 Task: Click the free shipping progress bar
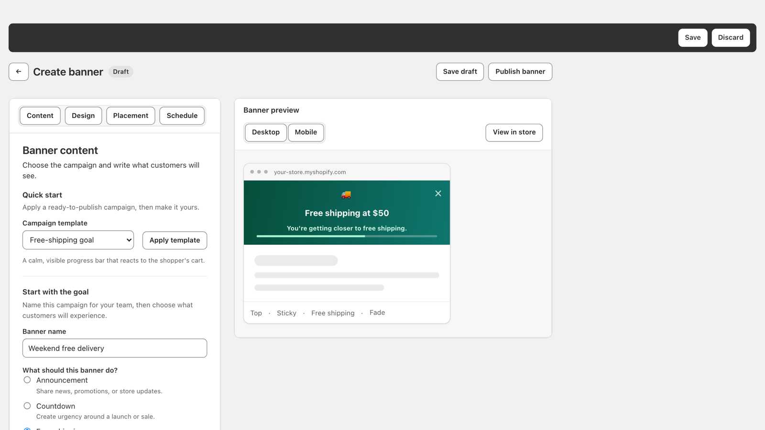click(x=347, y=236)
